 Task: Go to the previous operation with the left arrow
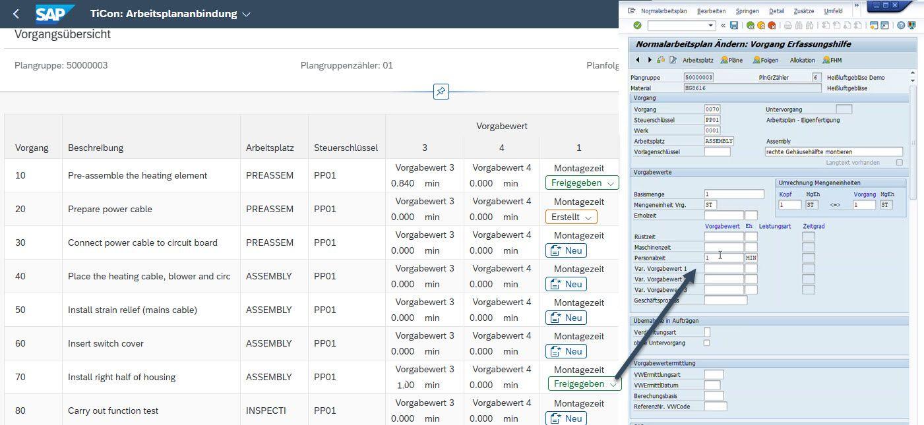(638, 60)
